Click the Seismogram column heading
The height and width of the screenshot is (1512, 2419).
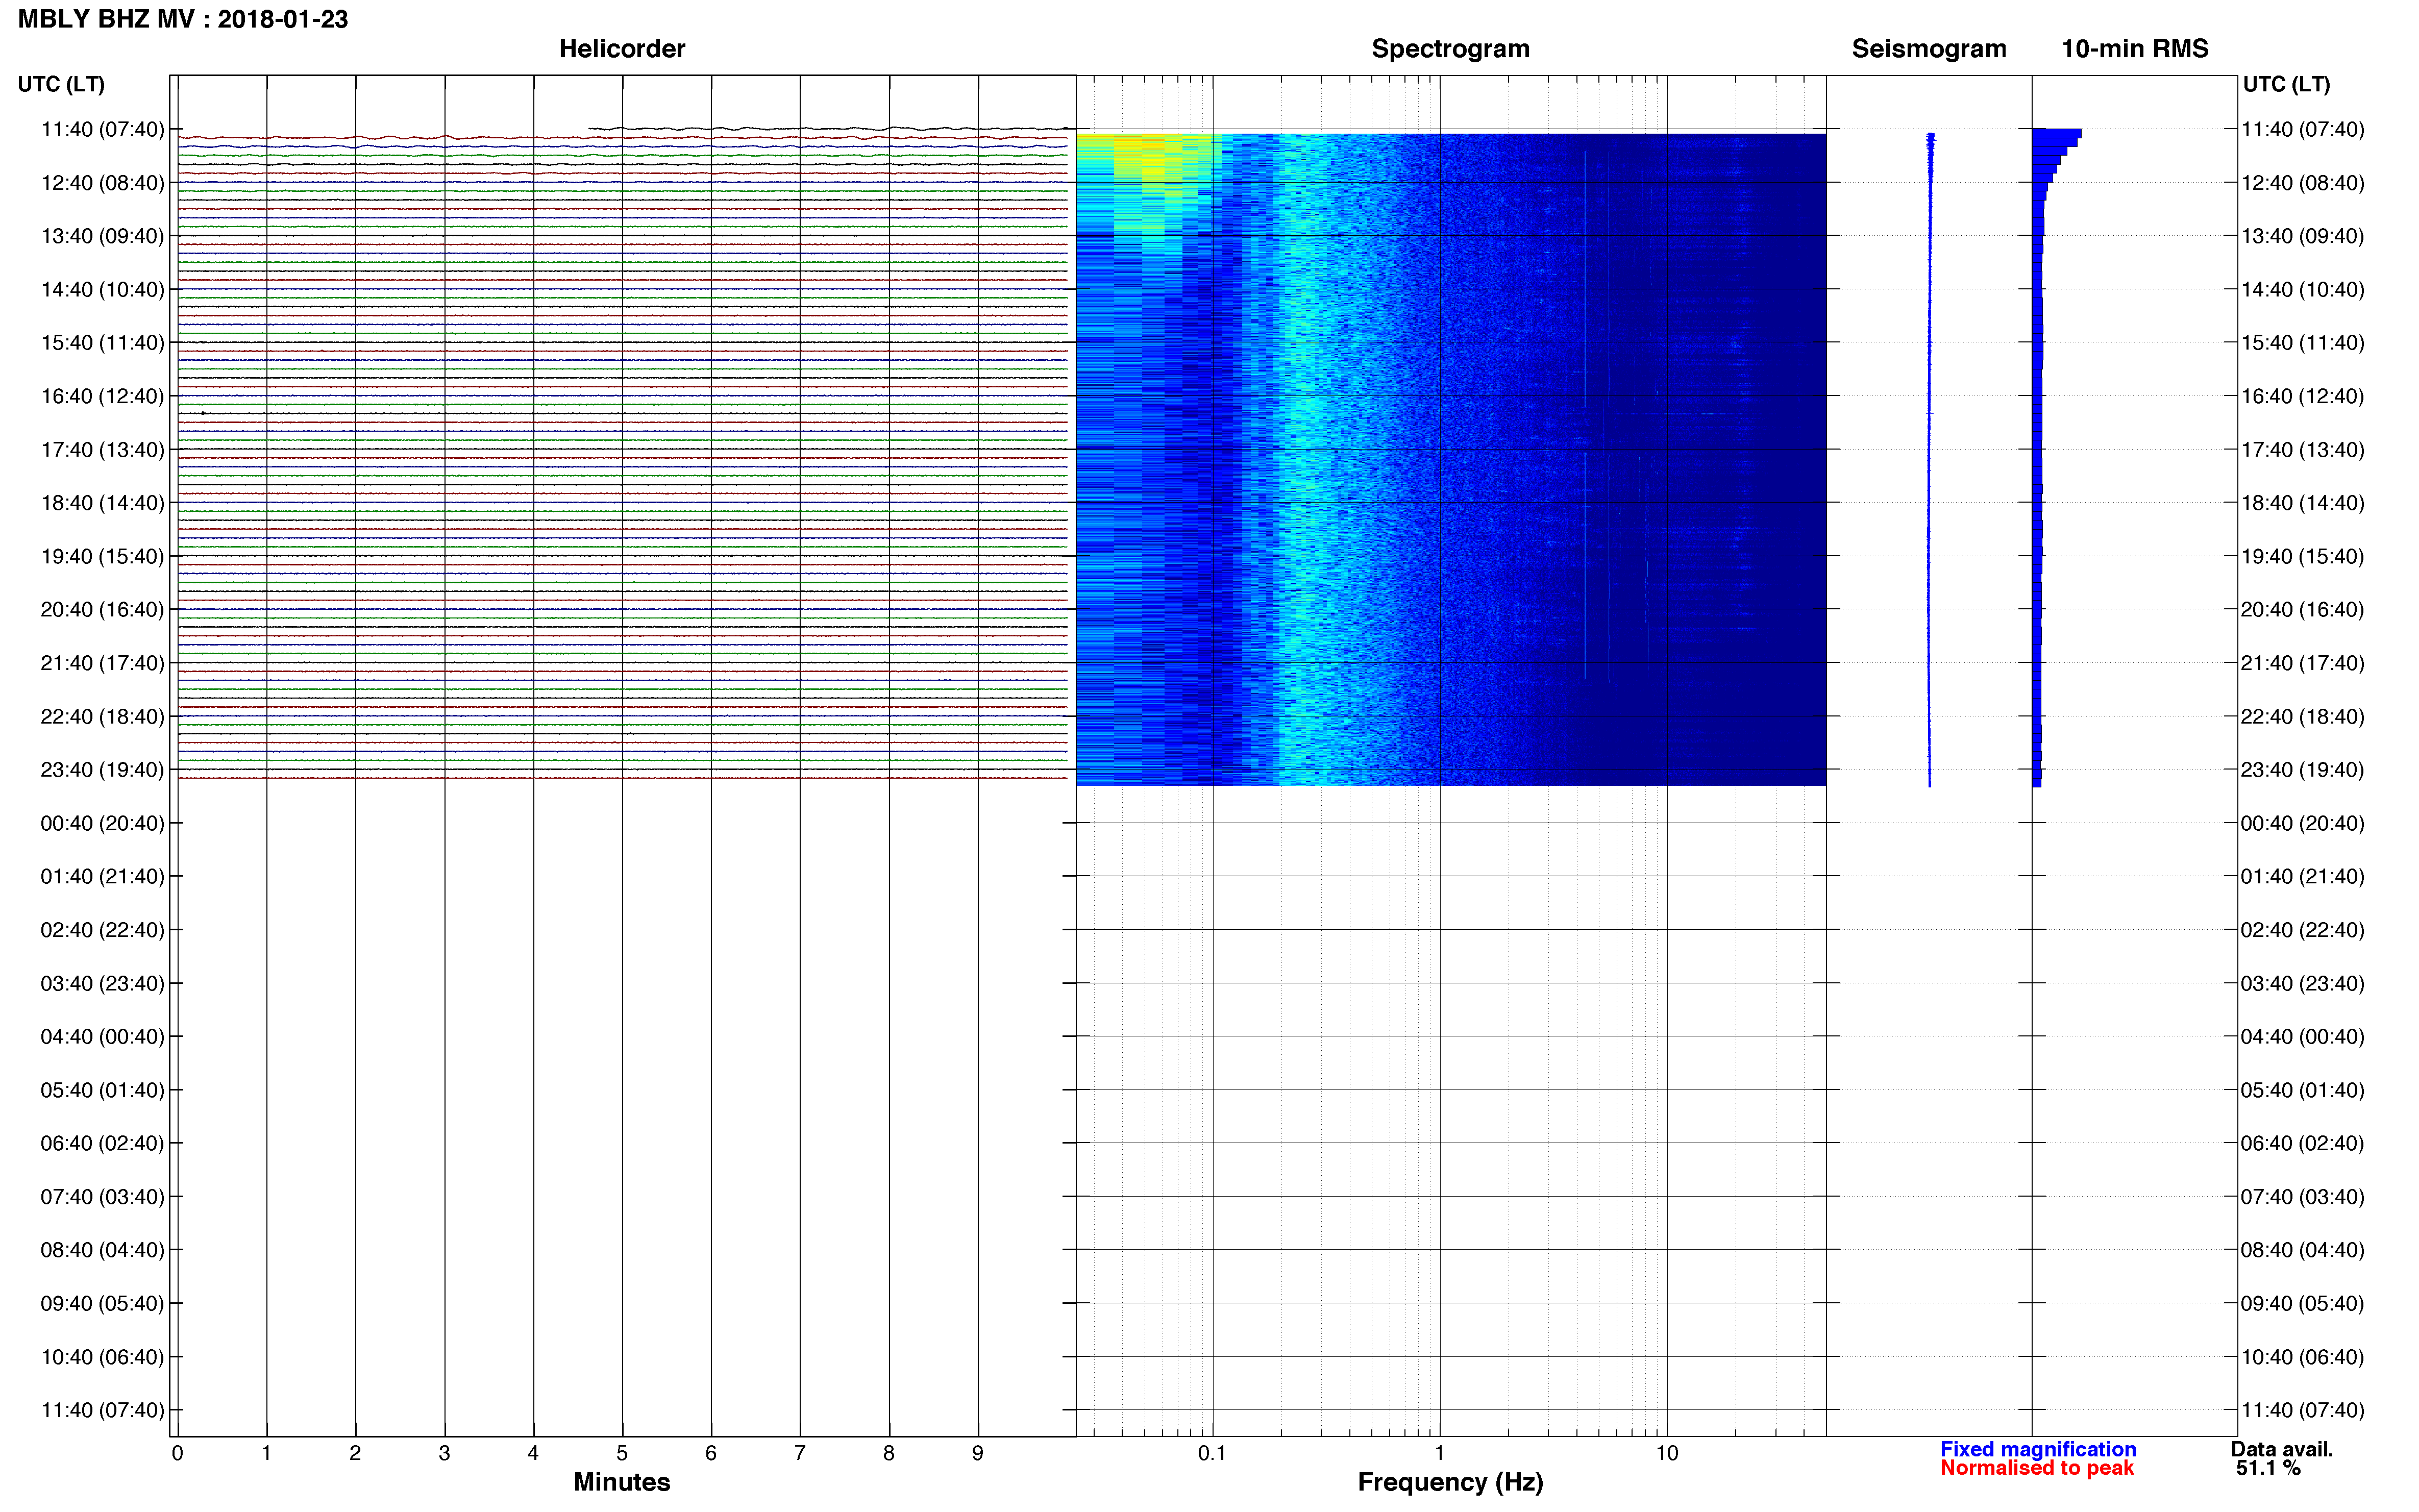pos(1929,49)
